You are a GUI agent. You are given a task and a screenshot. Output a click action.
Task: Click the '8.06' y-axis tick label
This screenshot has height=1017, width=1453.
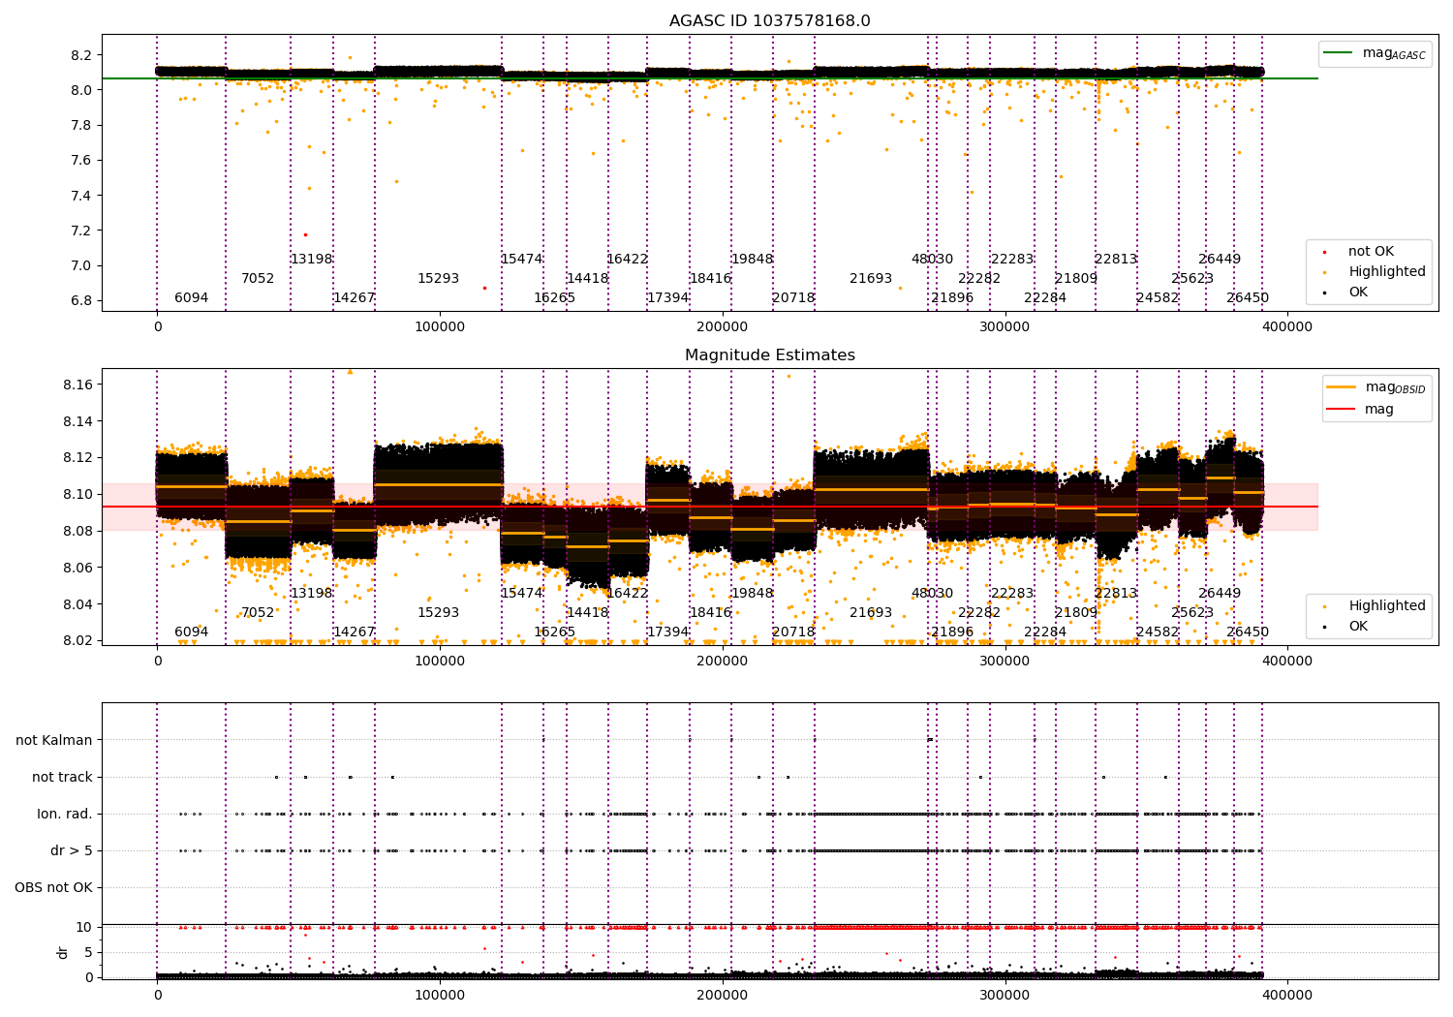tap(78, 568)
